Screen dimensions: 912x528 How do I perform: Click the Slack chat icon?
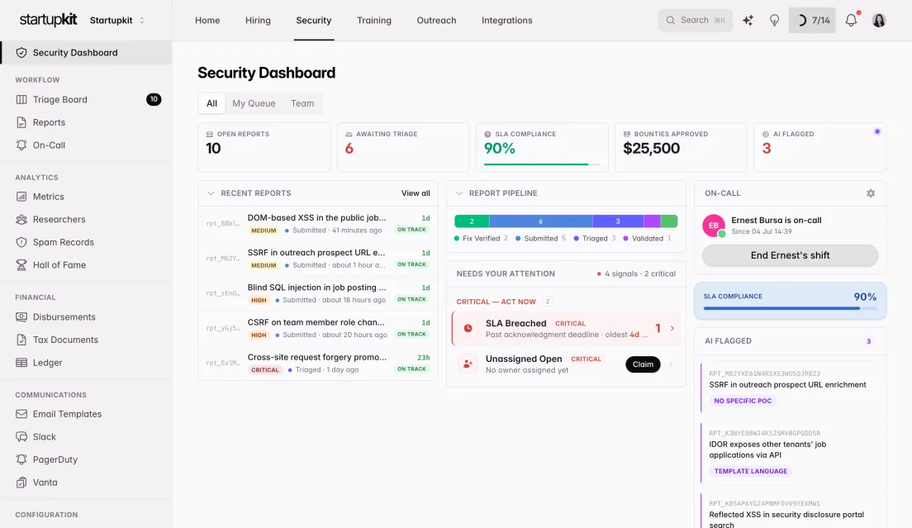coord(21,437)
